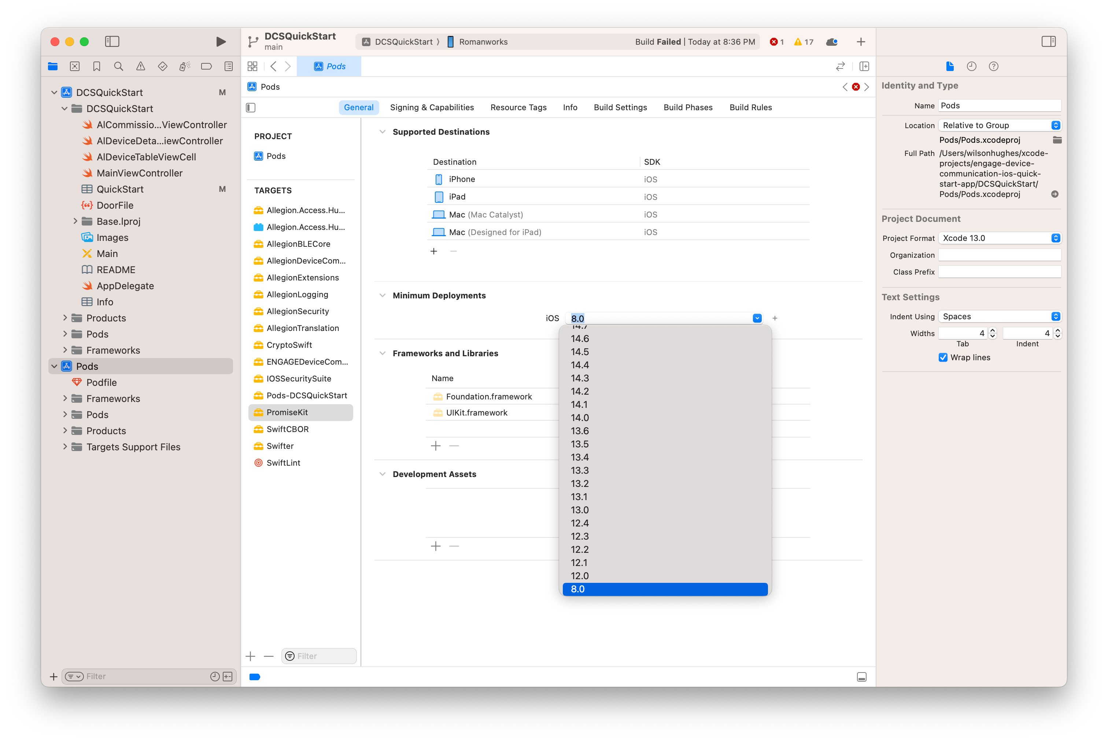Image resolution: width=1108 pixels, height=741 pixels.
Task: Choose 13.0 from the deployment list
Action: (x=665, y=510)
